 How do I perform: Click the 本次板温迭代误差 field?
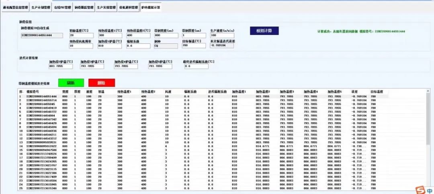coord(222,46)
